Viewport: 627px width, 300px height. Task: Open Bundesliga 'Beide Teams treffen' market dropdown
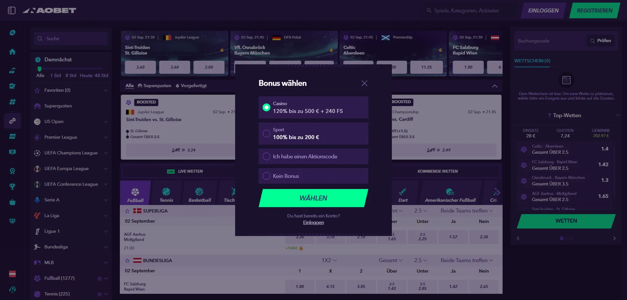467,260
